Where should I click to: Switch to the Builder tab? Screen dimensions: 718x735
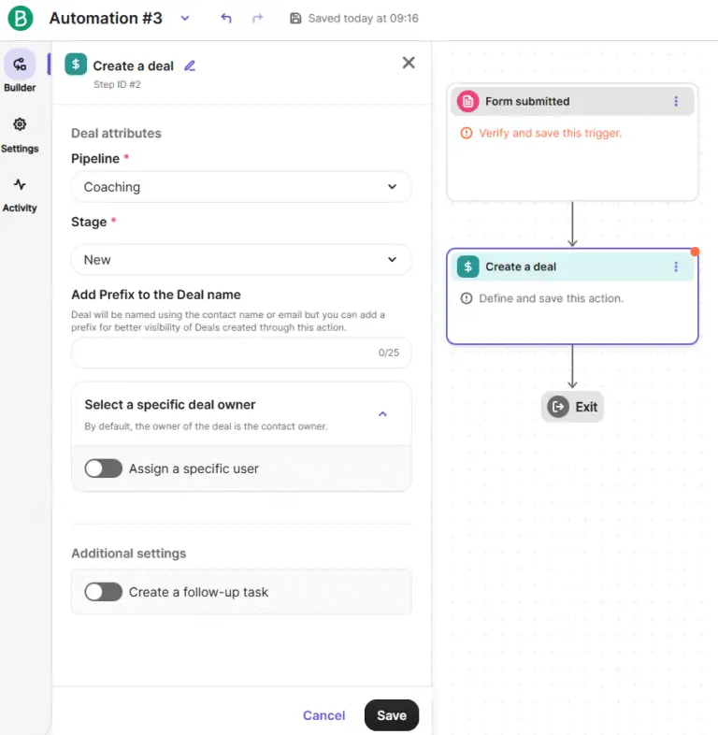point(20,70)
